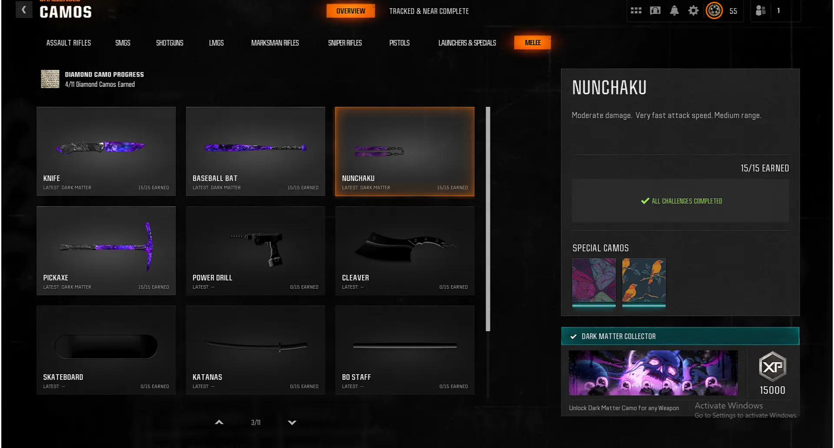Image resolution: width=834 pixels, height=448 pixels.
Task: Click the CAMOS page title
Action: coord(66,12)
